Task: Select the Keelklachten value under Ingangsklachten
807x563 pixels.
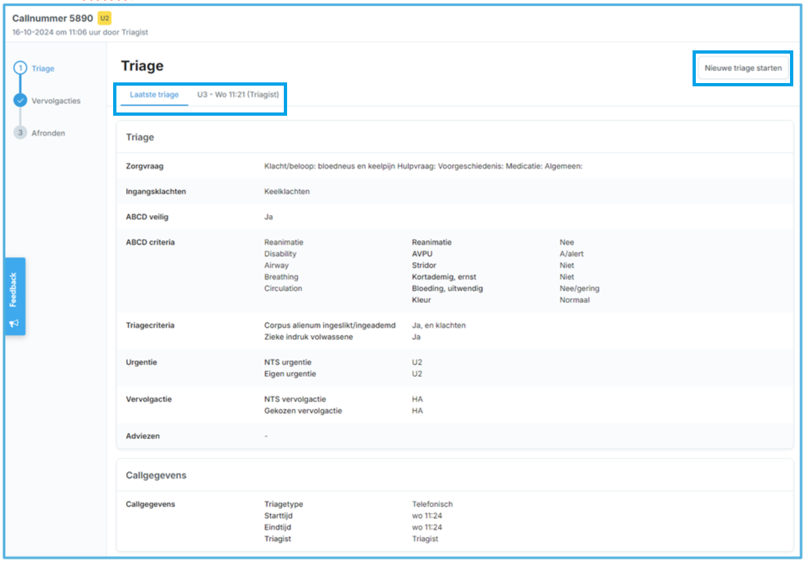Action: click(286, 192)
